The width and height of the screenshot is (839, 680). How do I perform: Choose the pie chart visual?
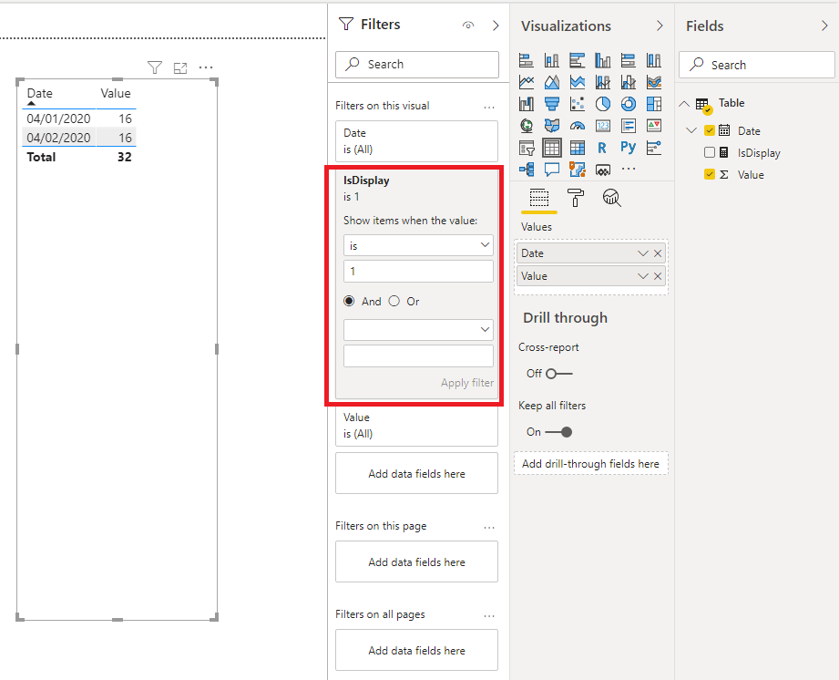[603, 103]
